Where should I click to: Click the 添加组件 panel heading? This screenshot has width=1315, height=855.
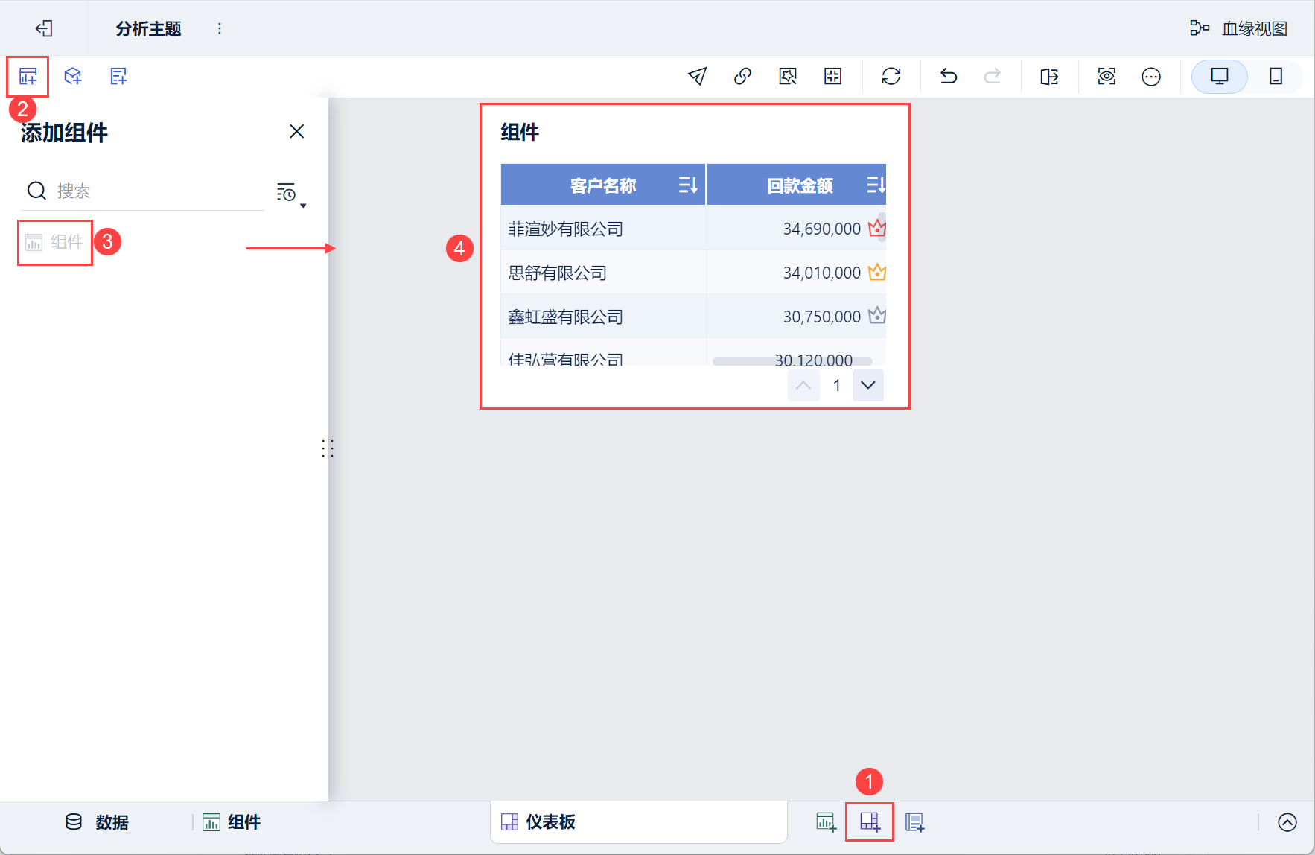point(64,133)
